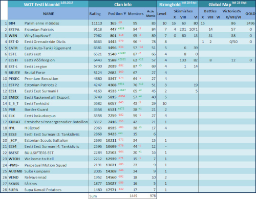Click row number 14 for E_S_T

[5, 103]
